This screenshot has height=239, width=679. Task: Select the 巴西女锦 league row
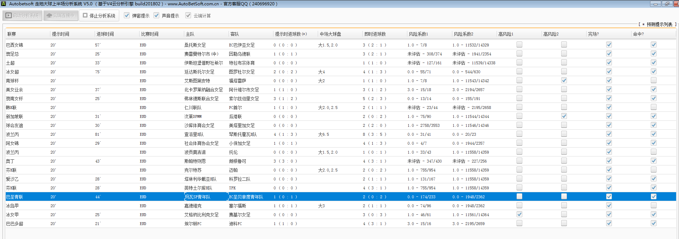tap(15, 45)
